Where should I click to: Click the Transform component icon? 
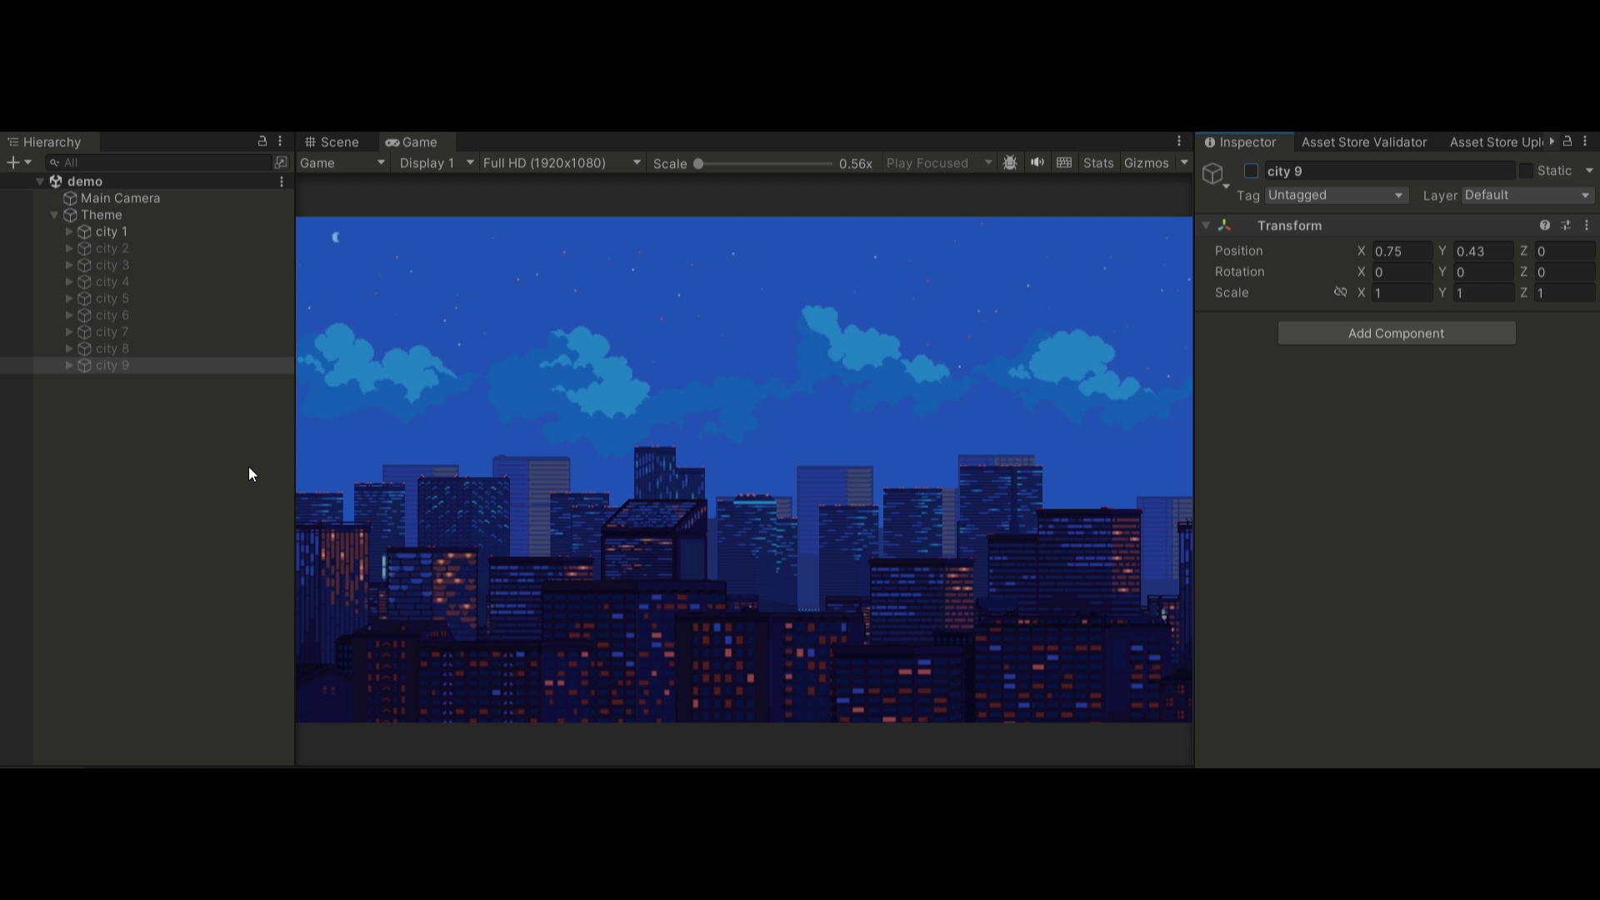click(1224, 226)
